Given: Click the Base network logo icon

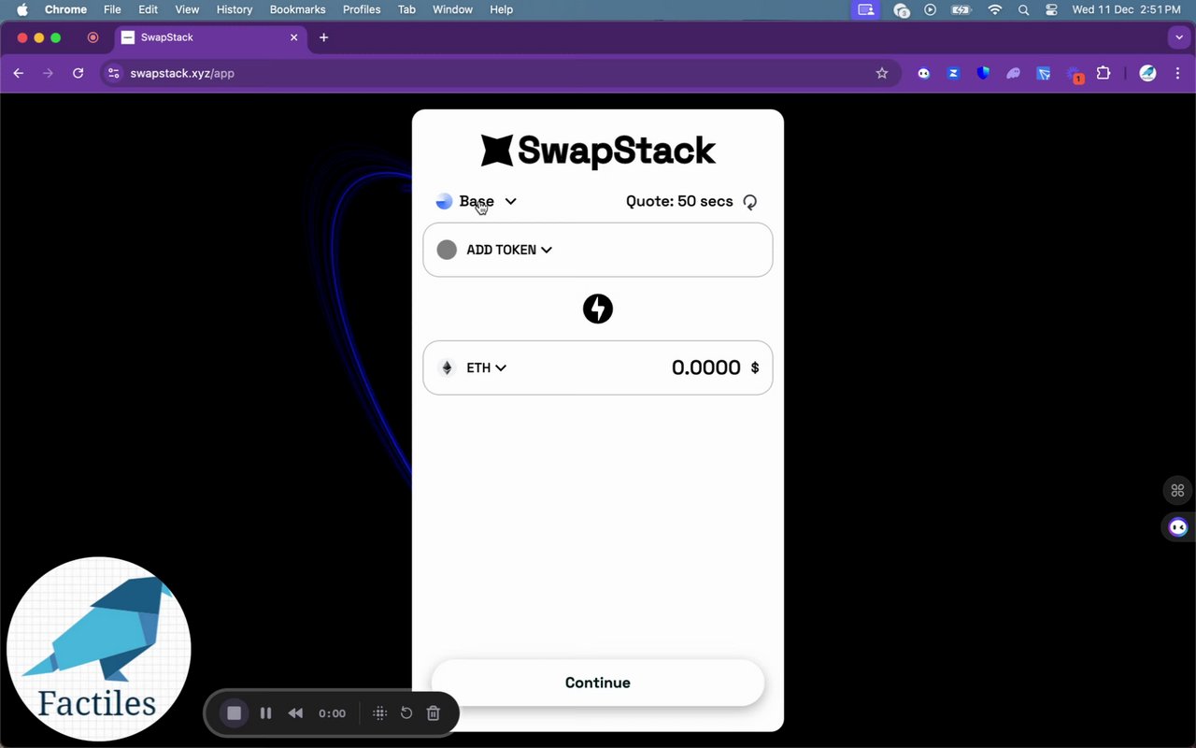Looking at the screenshot, I should pos(444,201).
